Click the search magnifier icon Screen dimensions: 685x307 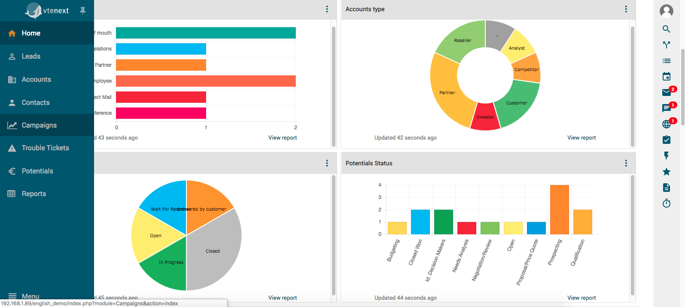(666, 29)
